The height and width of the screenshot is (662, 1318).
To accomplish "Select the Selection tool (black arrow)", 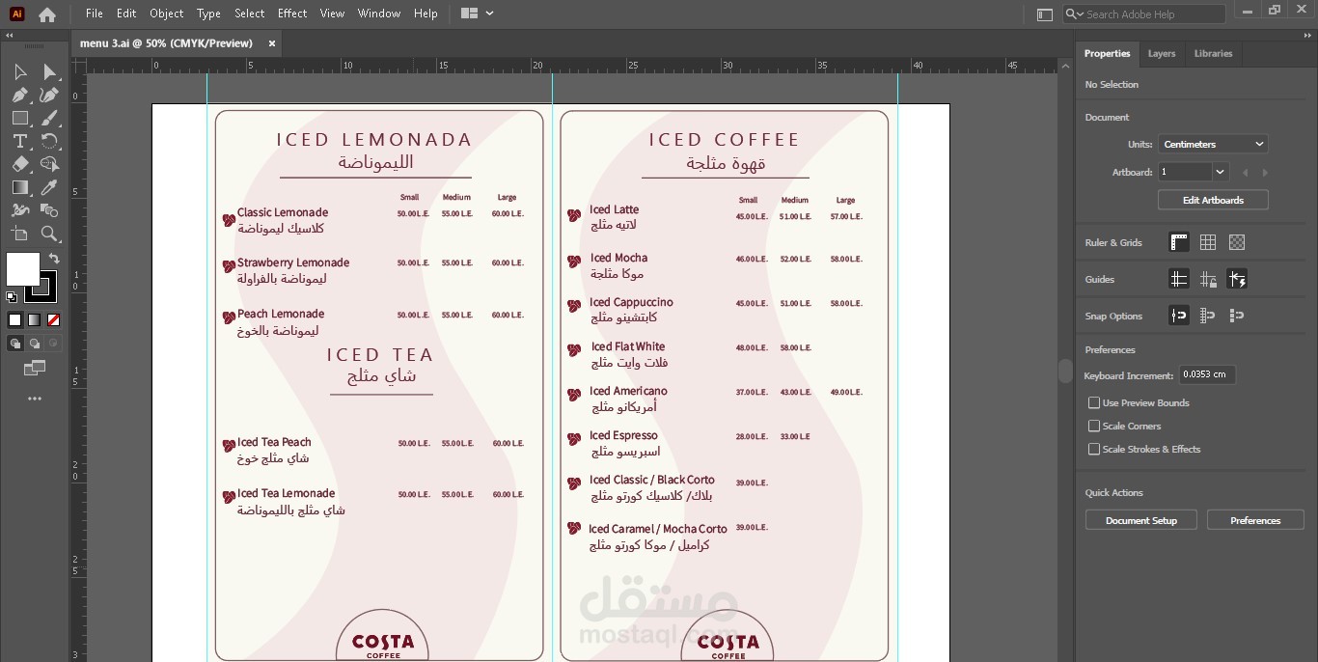I will 19,72.
